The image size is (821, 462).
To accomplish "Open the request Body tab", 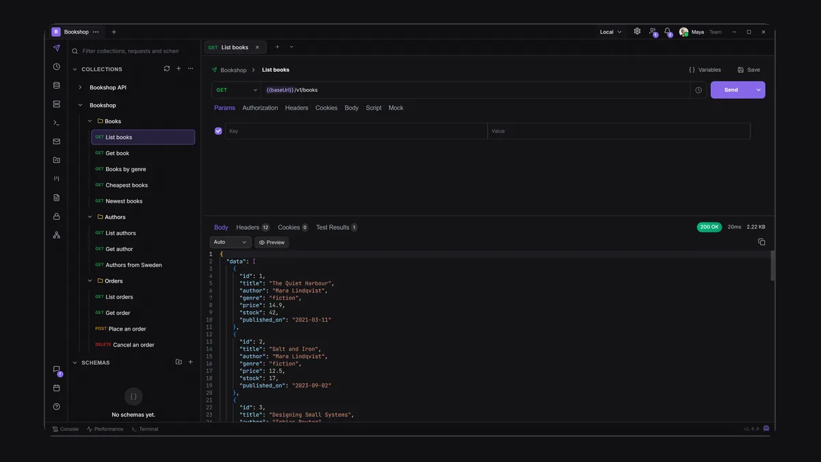I will pos(352,108).
